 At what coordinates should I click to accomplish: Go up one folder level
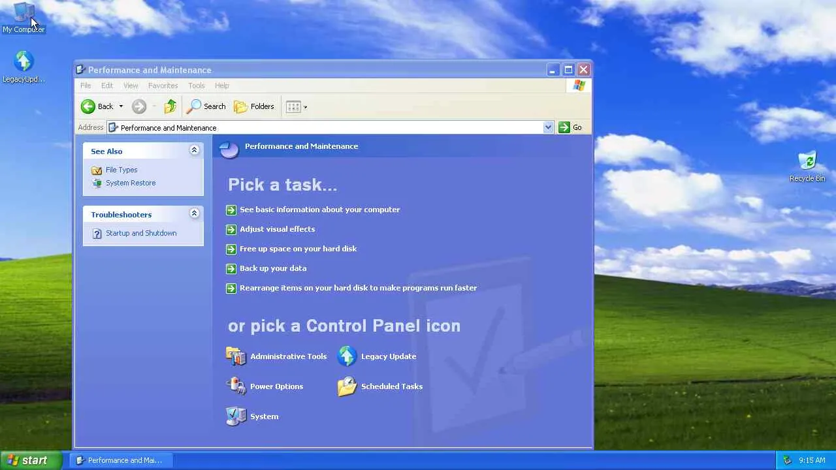(170, 106)
